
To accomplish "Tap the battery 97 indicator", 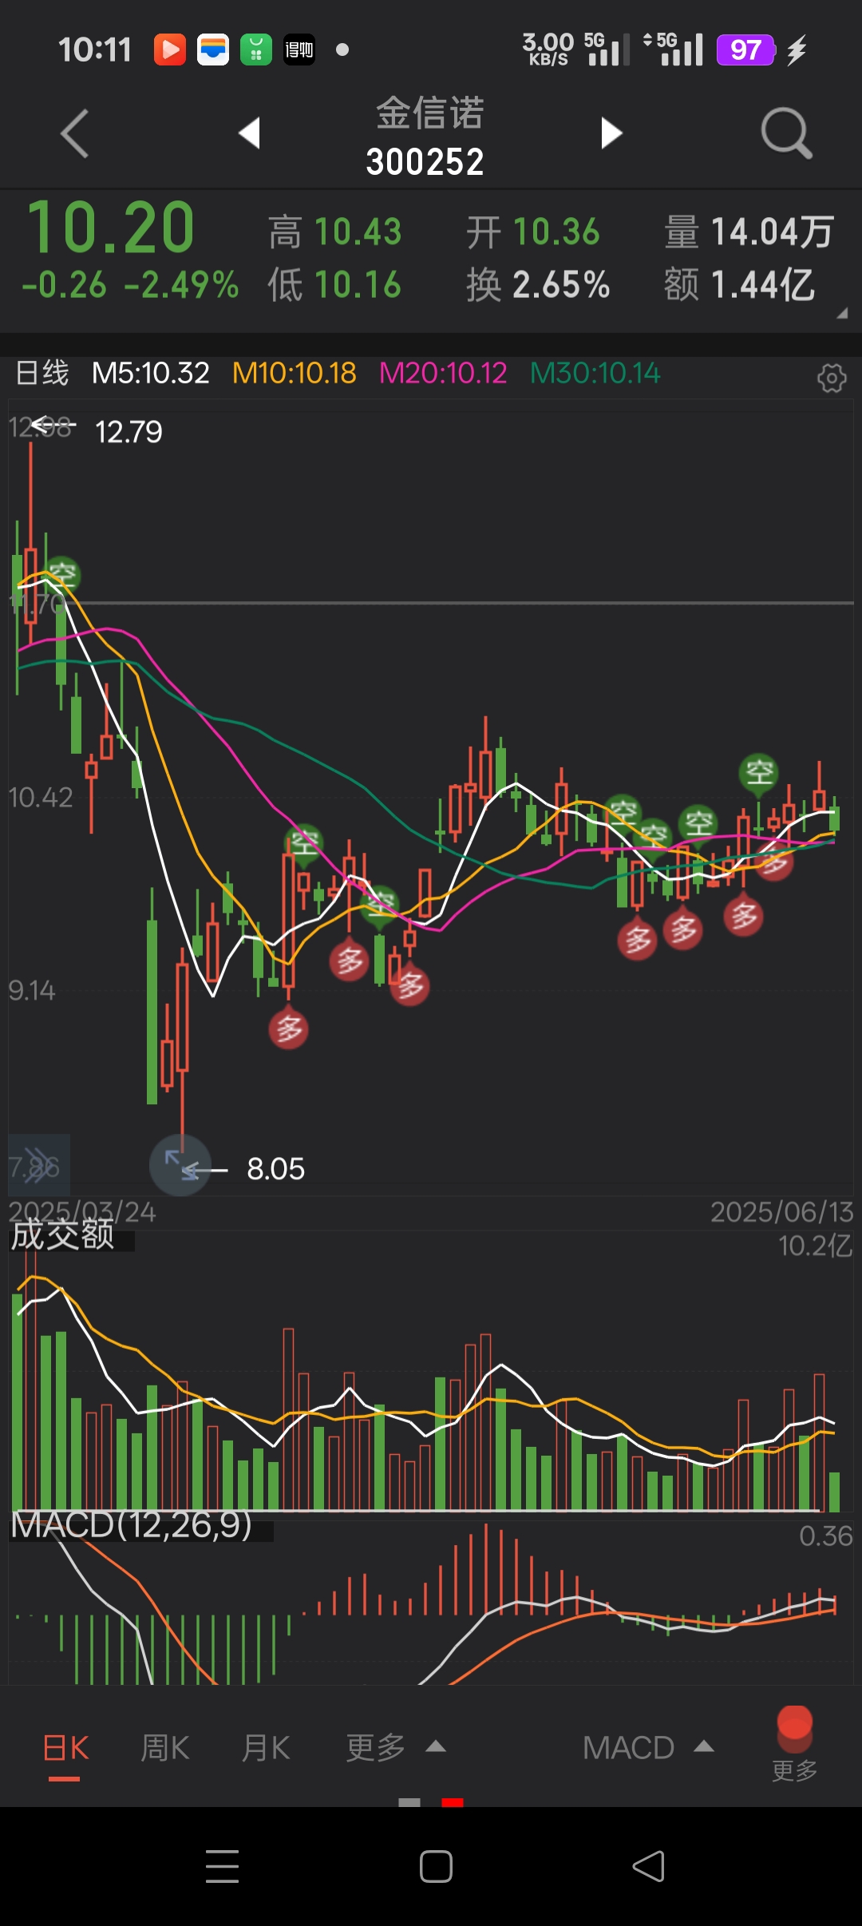I will coord(746,50).
